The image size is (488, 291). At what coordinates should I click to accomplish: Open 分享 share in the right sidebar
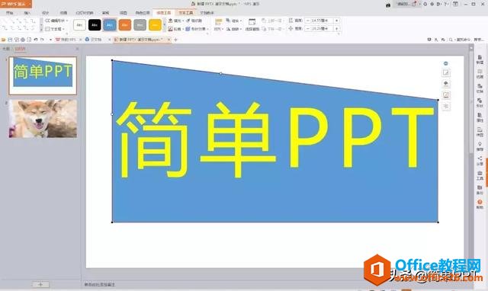pos(480,161)
